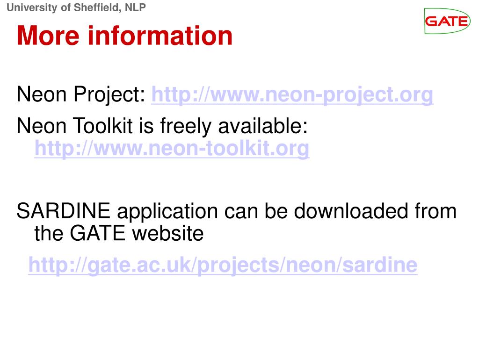
Task: Click the word "can" in the SARDINE sentence
Action: [241, 213]
